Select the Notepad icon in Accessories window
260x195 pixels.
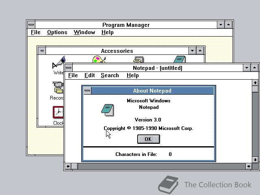(180, 59)
